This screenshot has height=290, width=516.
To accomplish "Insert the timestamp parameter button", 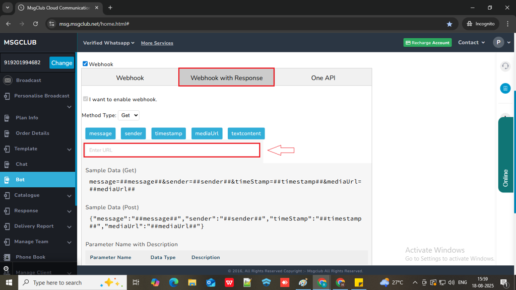I will [x=168, y=133].
